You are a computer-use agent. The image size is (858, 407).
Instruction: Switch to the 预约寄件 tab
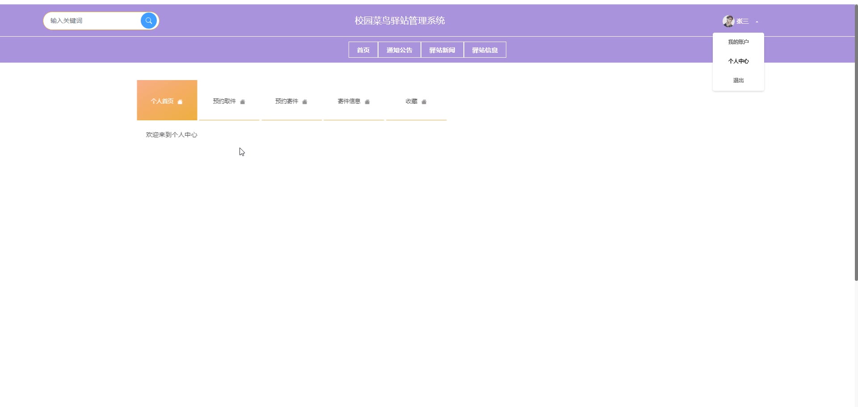click(291, 100)
